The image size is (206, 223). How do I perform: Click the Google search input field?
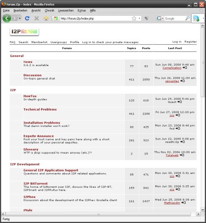(174, 19)
